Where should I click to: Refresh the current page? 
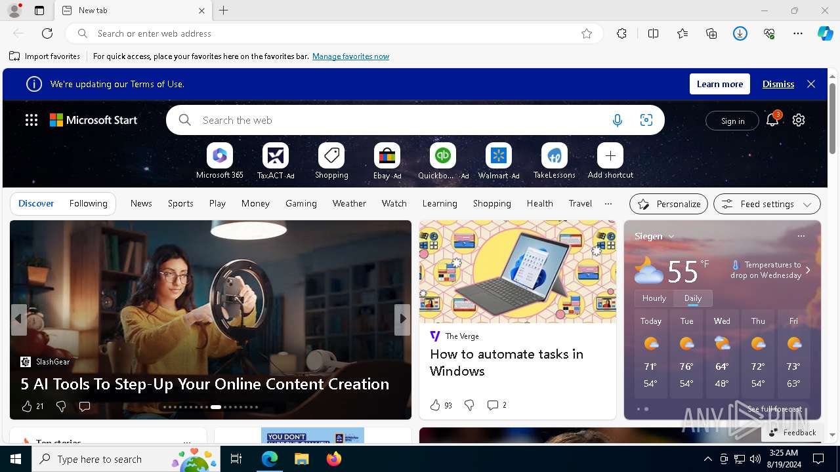[x=47, y=33]
